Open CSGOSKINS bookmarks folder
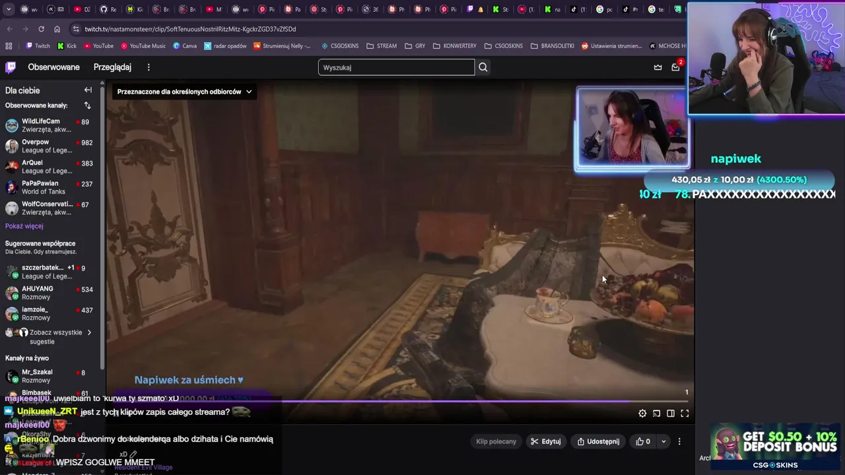This screenshot has width=845, height=475. [x=503, y=46]
